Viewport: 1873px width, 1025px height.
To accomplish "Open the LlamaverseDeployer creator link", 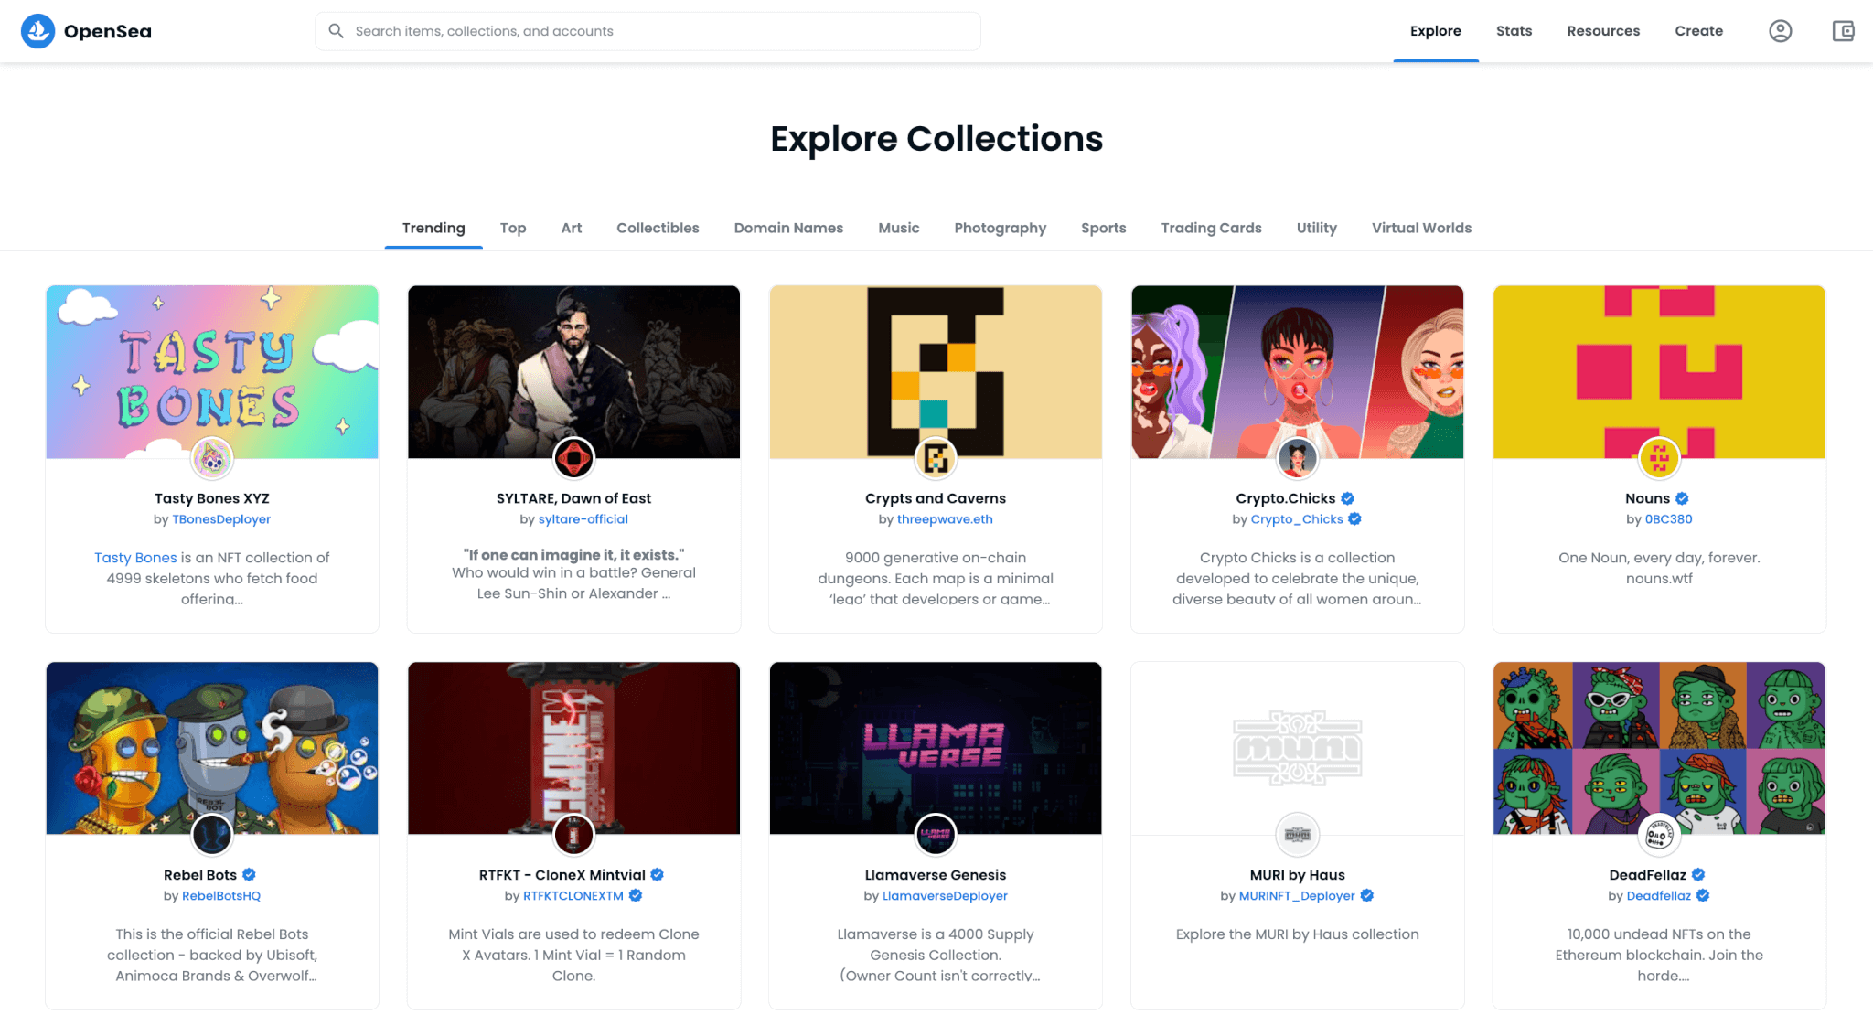I will (x=945, y=896).
